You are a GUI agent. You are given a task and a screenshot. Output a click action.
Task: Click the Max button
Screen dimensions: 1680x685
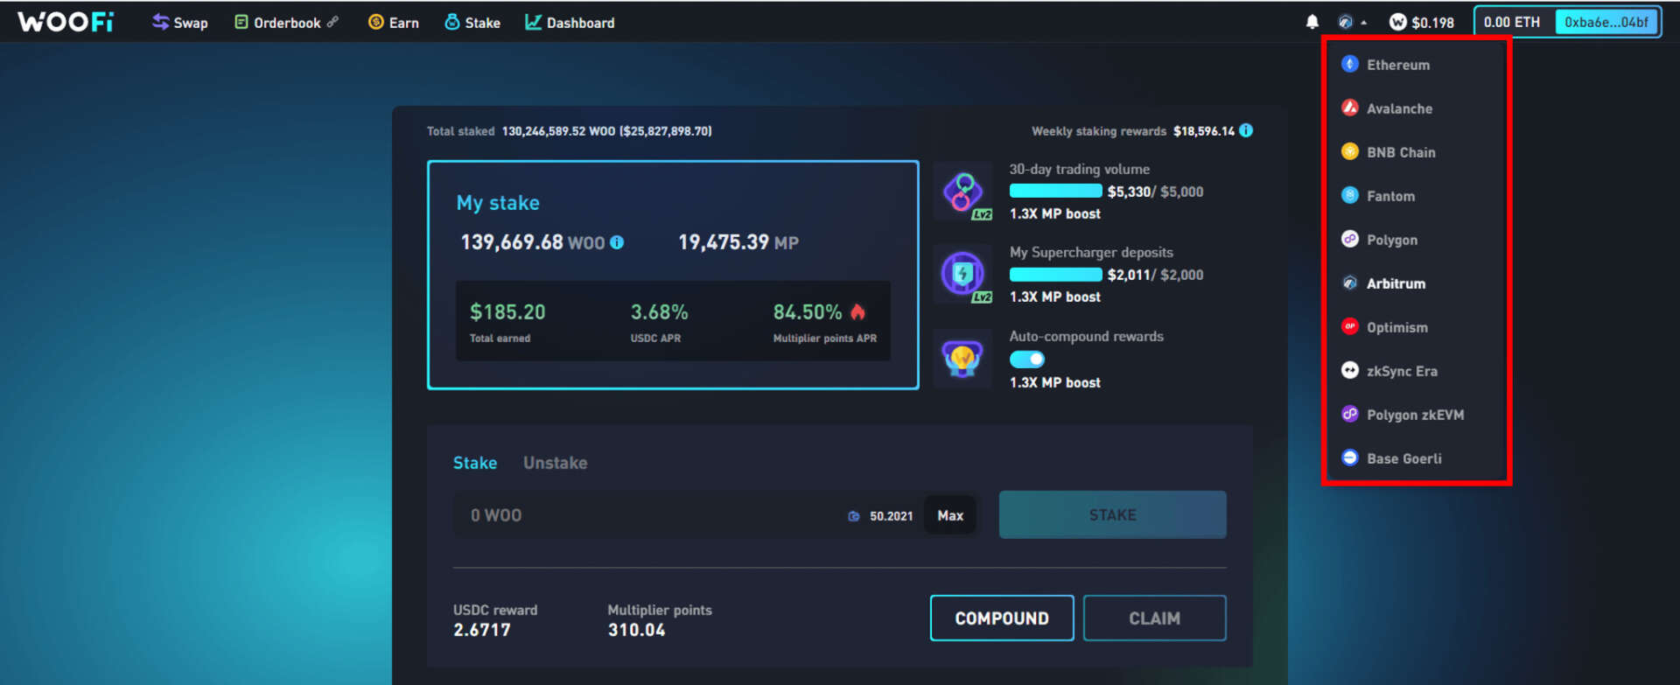pos(950,515)
